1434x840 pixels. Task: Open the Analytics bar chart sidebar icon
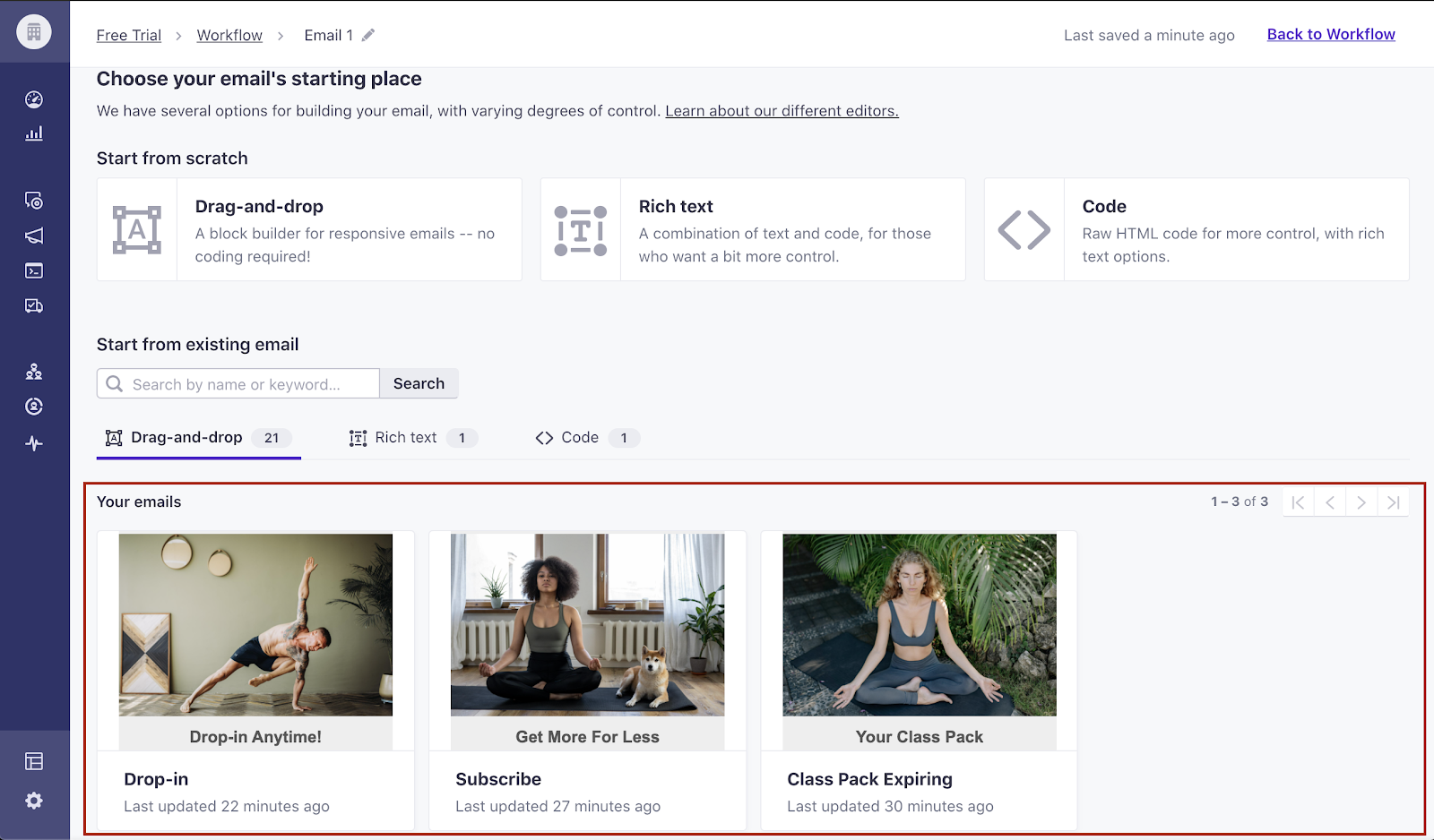(x=34, y=133)
